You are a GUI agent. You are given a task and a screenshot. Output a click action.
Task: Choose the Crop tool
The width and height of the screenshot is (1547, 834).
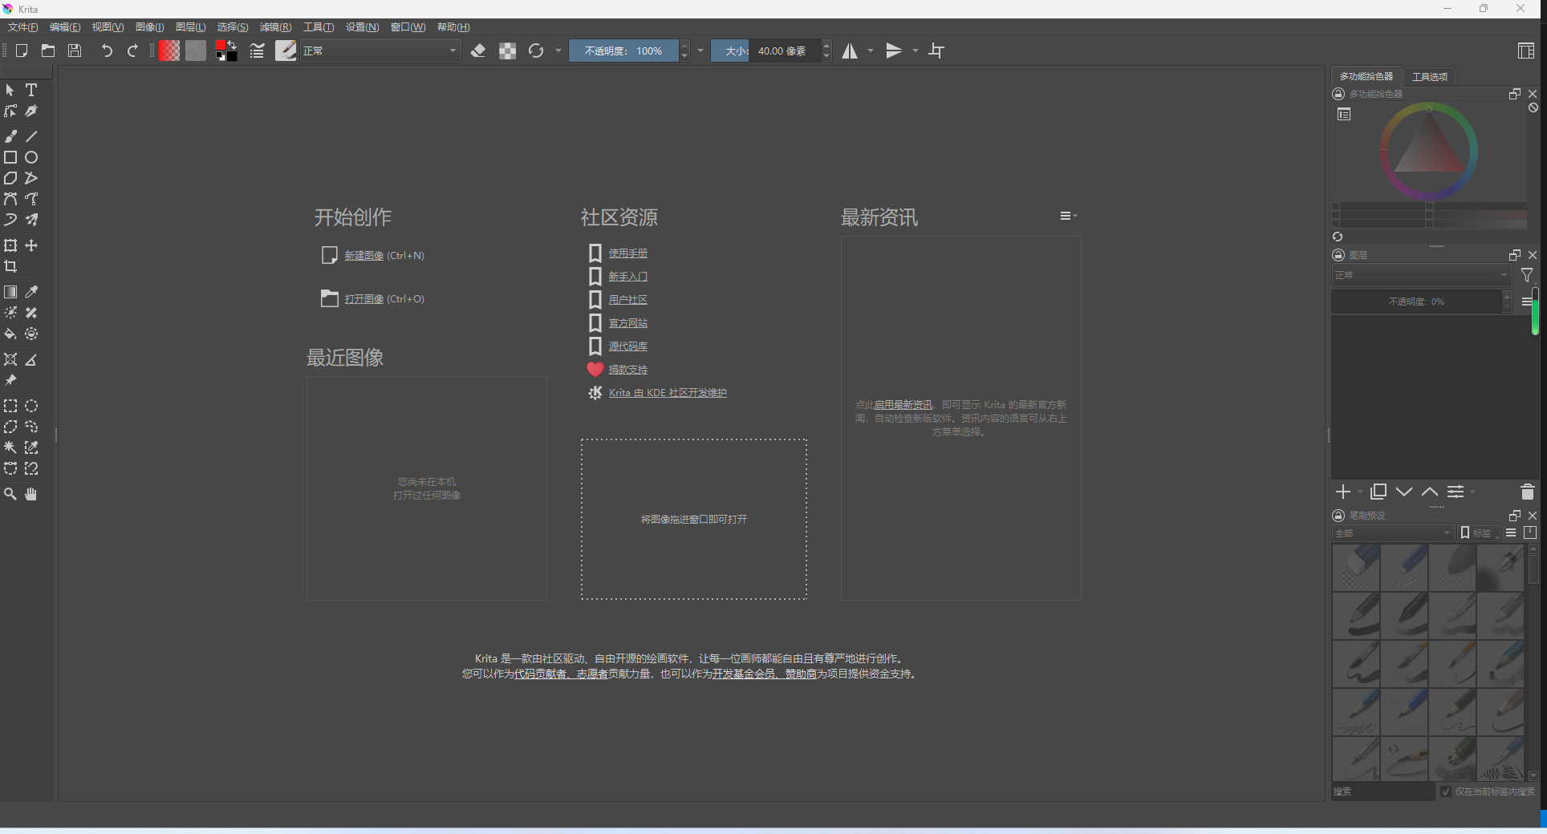(x=10, y=266)
